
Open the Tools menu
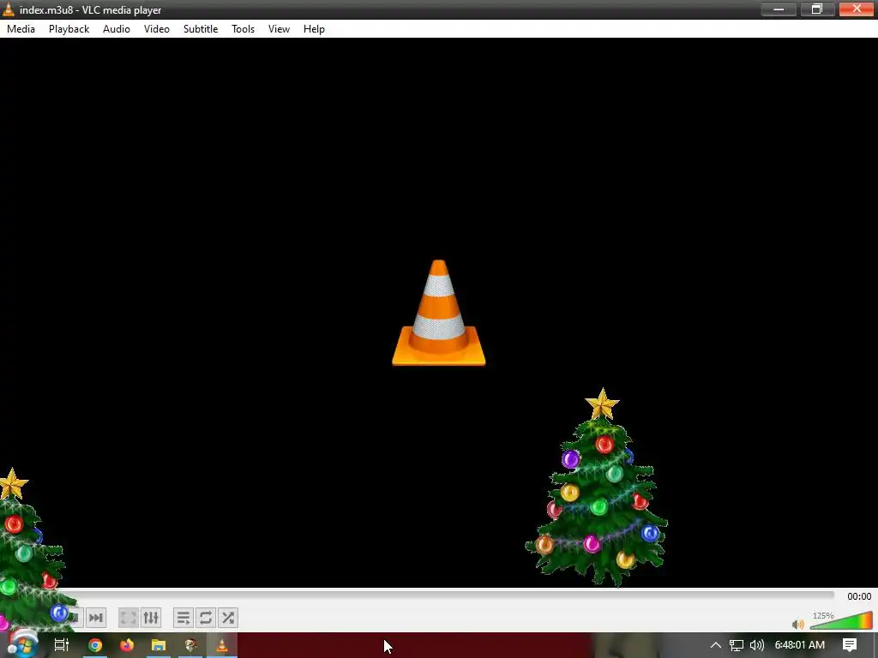243,29
